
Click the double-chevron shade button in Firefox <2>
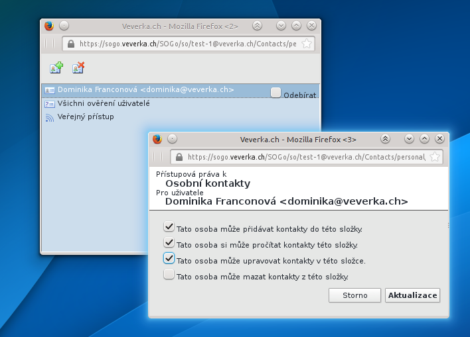(x=257, y=26)
